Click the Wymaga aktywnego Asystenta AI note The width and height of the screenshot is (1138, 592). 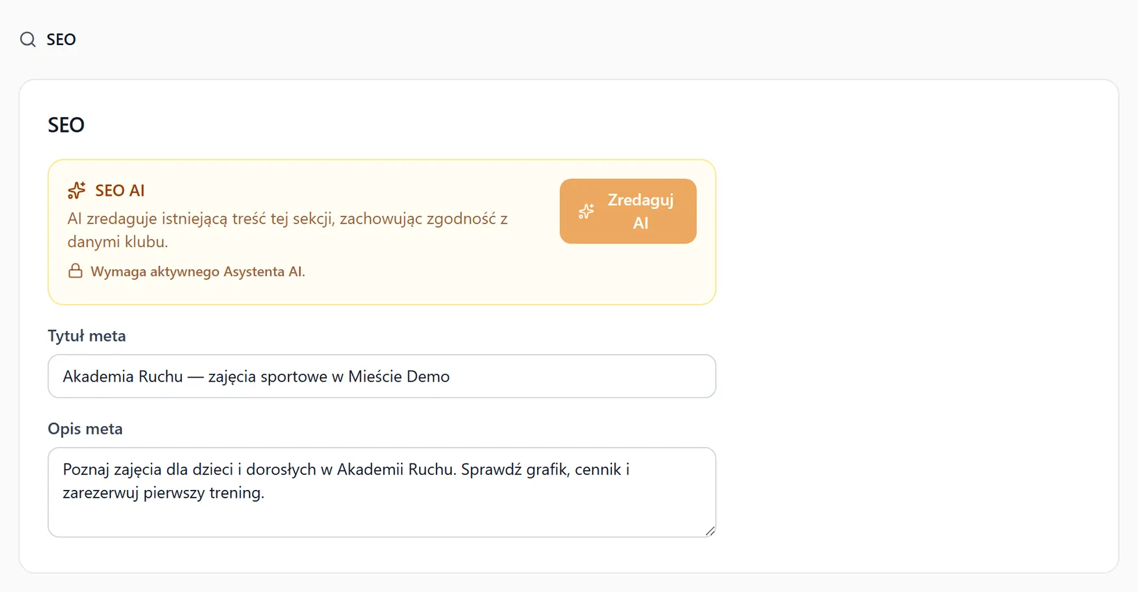coord(198,271)
